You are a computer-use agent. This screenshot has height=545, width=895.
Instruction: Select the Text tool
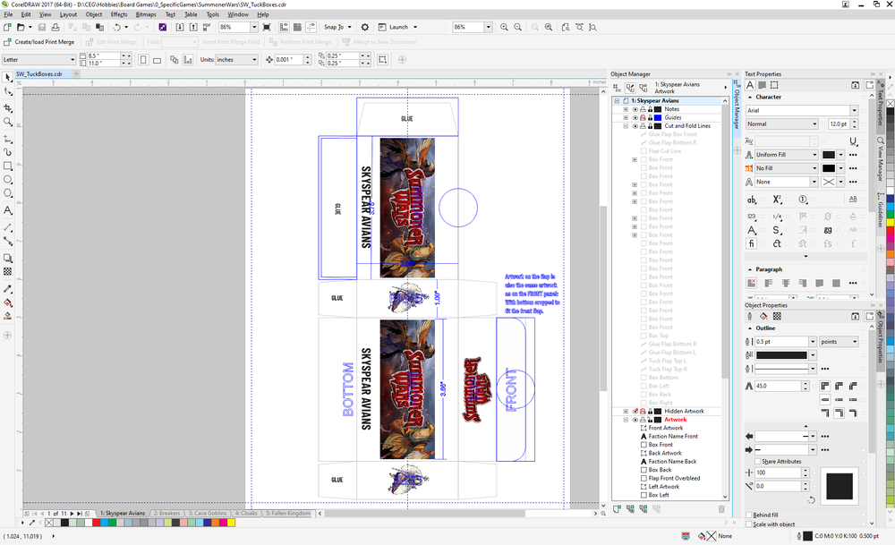click(x=7, y=210)
